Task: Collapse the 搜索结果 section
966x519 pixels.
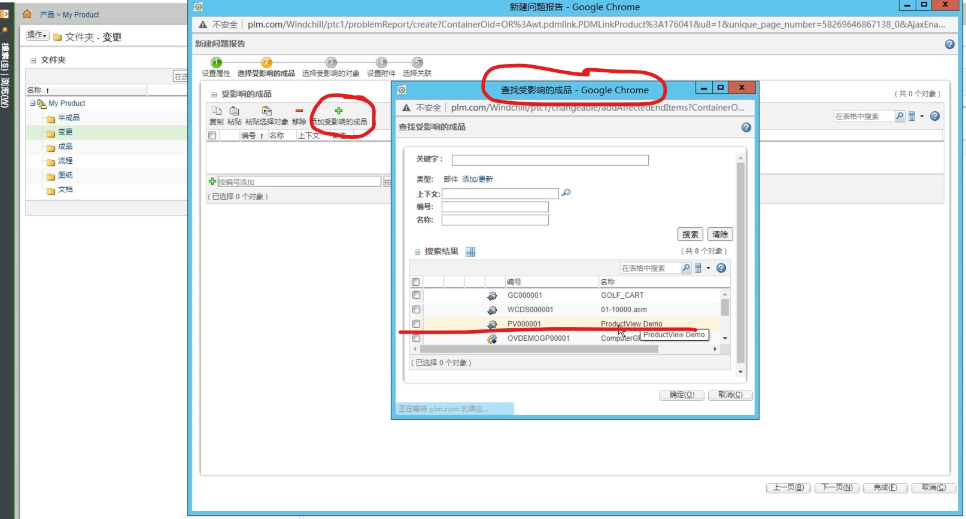Action: coord(418,252)
